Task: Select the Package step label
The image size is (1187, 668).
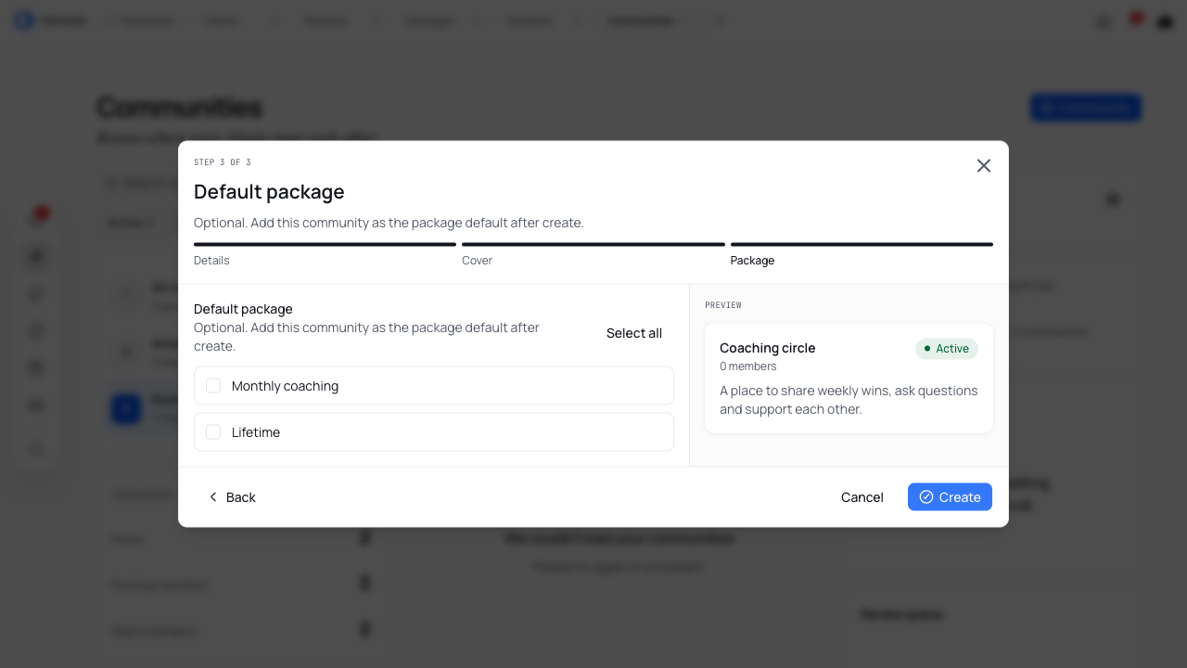Action: pos(752,261)
